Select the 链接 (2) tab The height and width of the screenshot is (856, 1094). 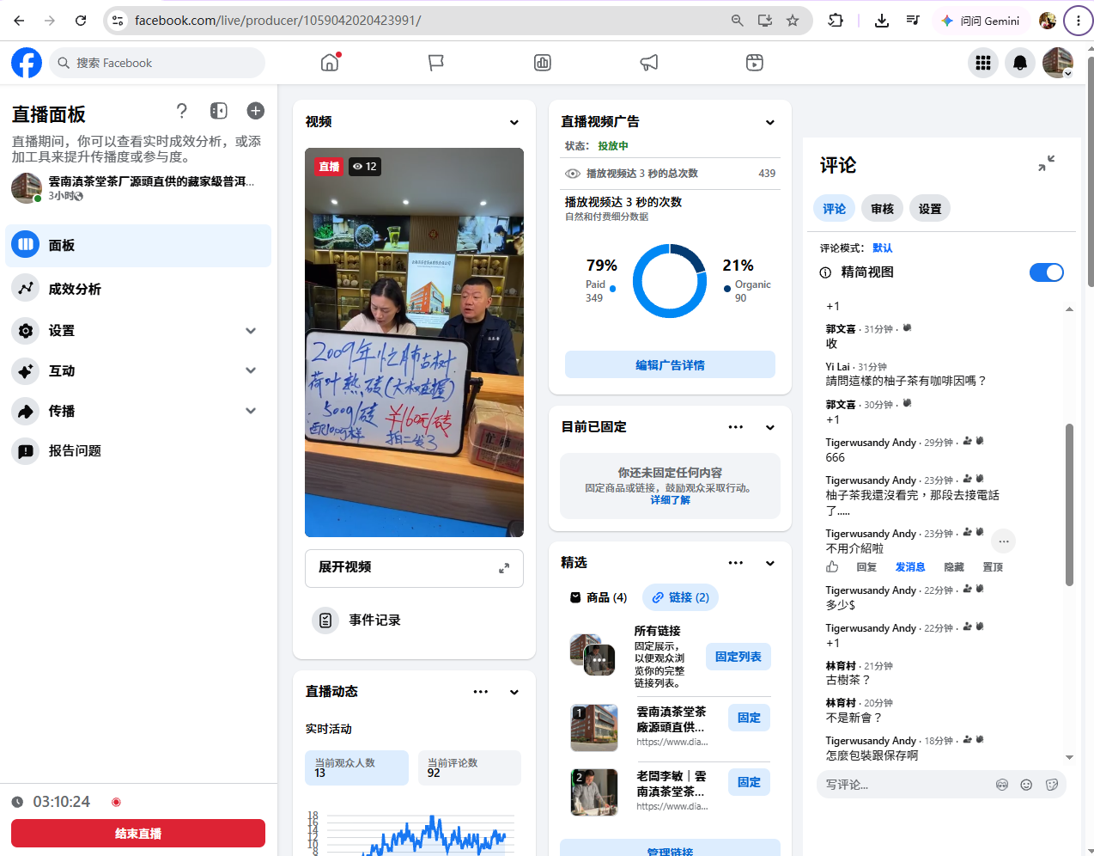pyautogui.click(x=681, y=597)
